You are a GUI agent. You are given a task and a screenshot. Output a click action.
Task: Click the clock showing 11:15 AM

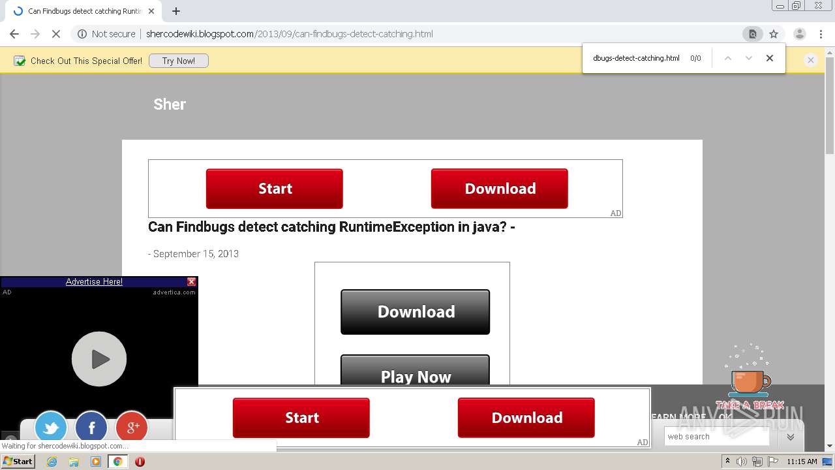[802, 462]
